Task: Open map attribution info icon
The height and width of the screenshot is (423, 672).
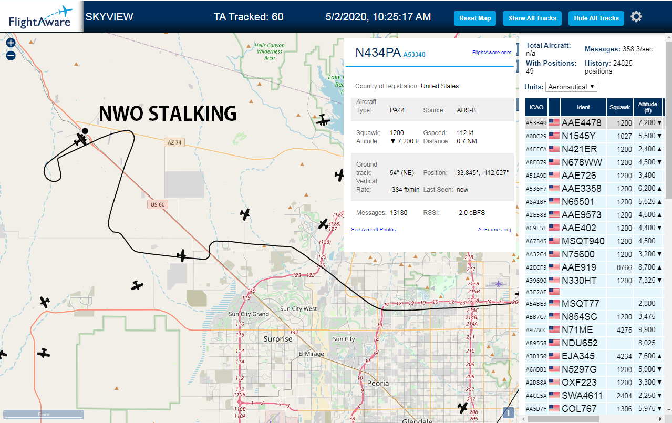Action: [508, 412]
